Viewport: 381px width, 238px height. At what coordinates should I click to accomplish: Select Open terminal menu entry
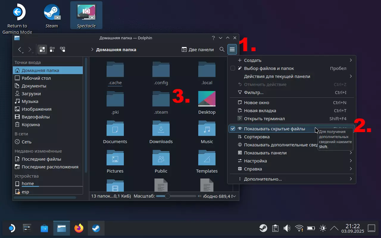pos(264,119)
